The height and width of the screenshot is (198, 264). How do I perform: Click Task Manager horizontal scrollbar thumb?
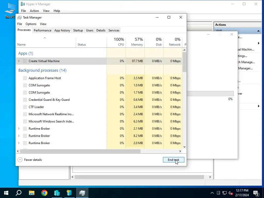click(80, 151)
